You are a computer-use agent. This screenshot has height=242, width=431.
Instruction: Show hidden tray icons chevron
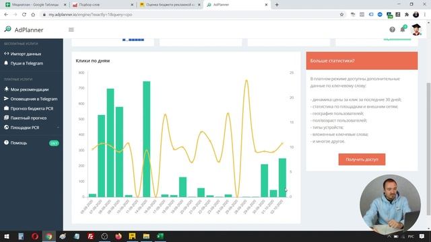[x=389, y=236]
